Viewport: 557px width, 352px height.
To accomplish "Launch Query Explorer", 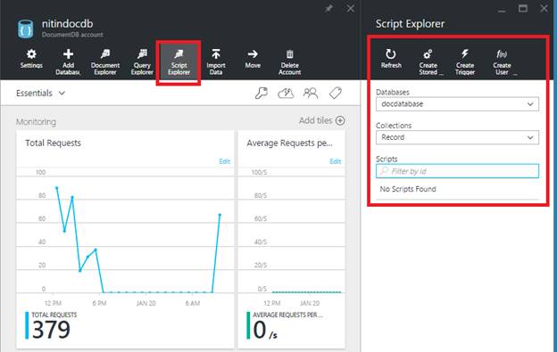I will point(142,62).
